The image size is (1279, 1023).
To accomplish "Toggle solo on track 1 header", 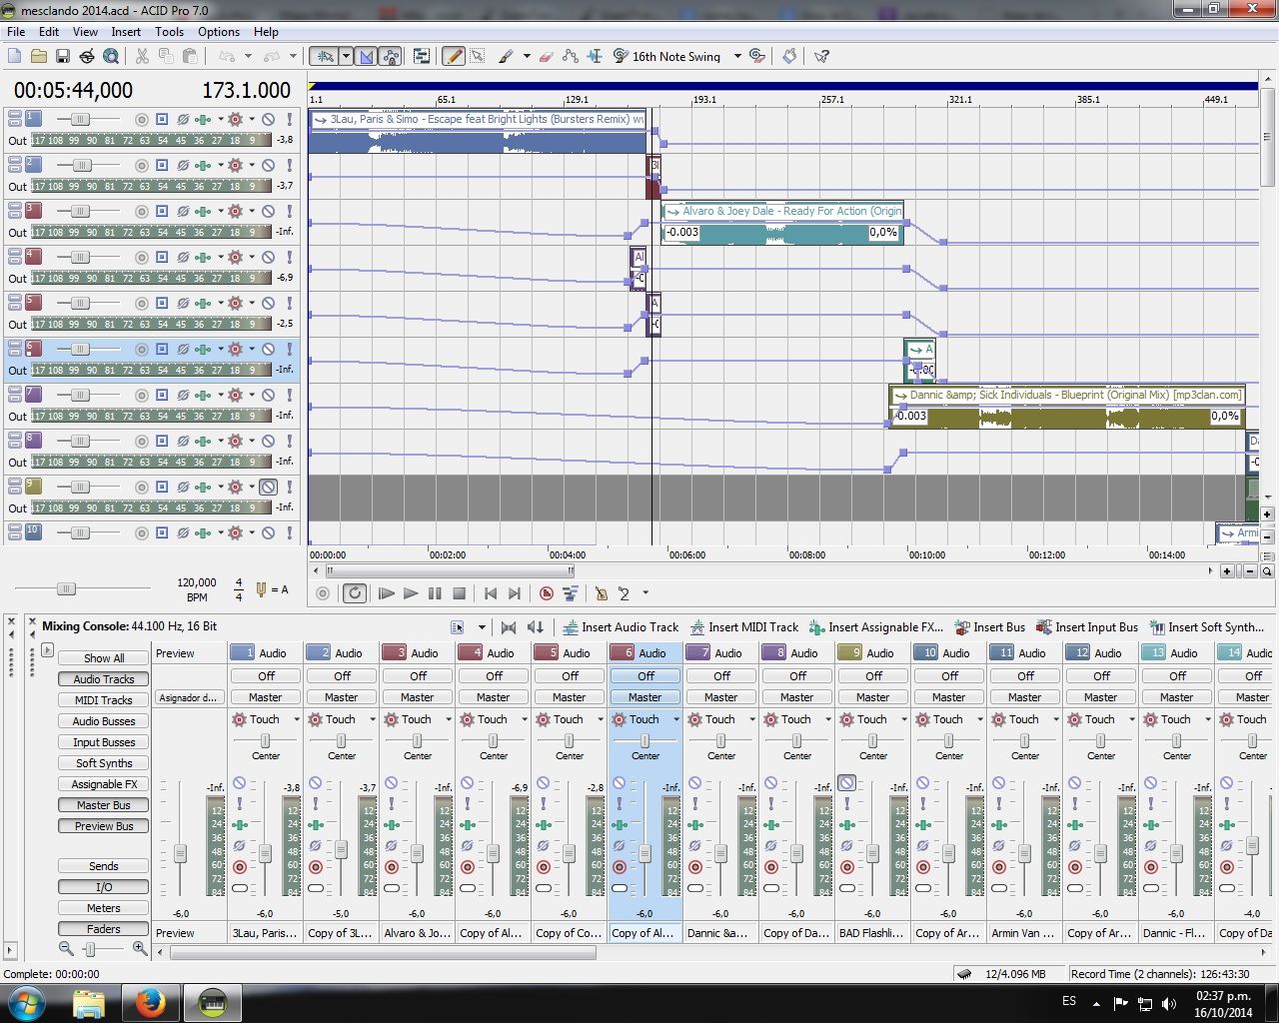I will 290,119.
